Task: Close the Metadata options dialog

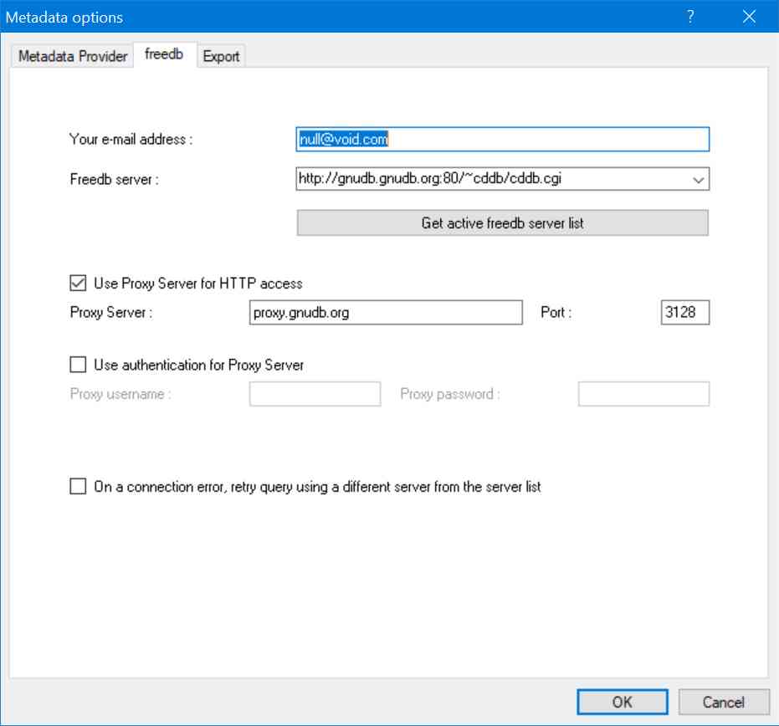Action: (x=749, y=17)
